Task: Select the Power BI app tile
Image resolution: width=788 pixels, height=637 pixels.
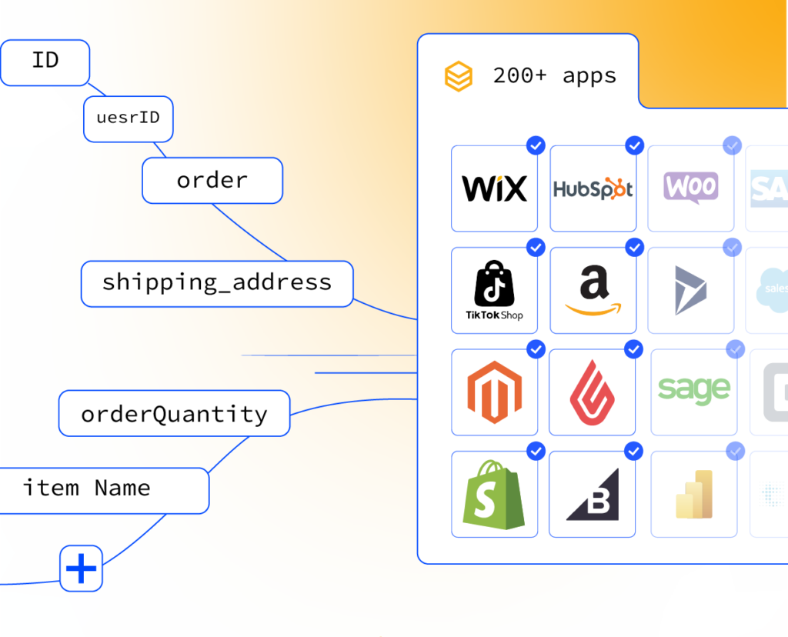Action: [x=694, y=495]
